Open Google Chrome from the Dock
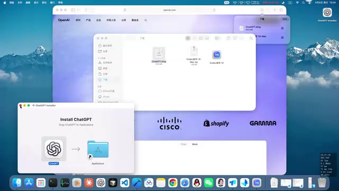The height and width of the screenshot is (191, 339). tap(173, 183)
